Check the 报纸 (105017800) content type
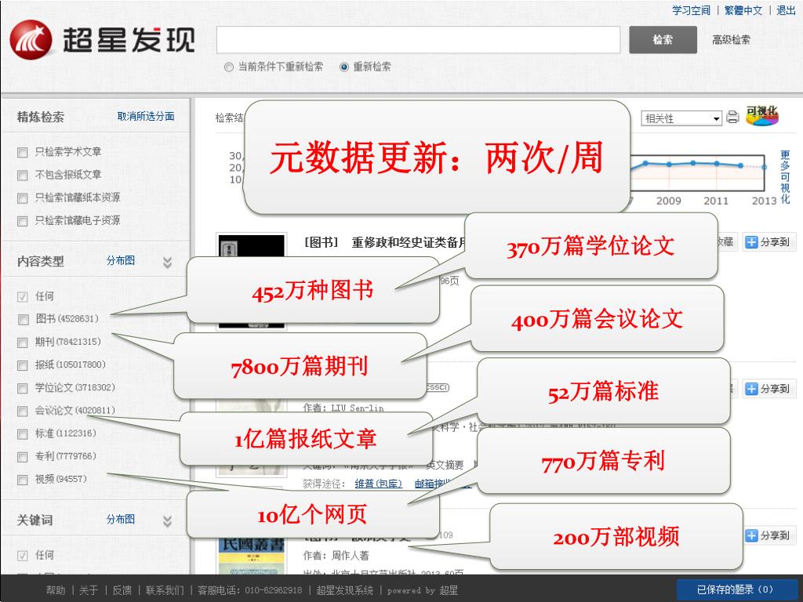Image resolution: width=803 pixels, height=602 pixels. [x=23, y=365]
